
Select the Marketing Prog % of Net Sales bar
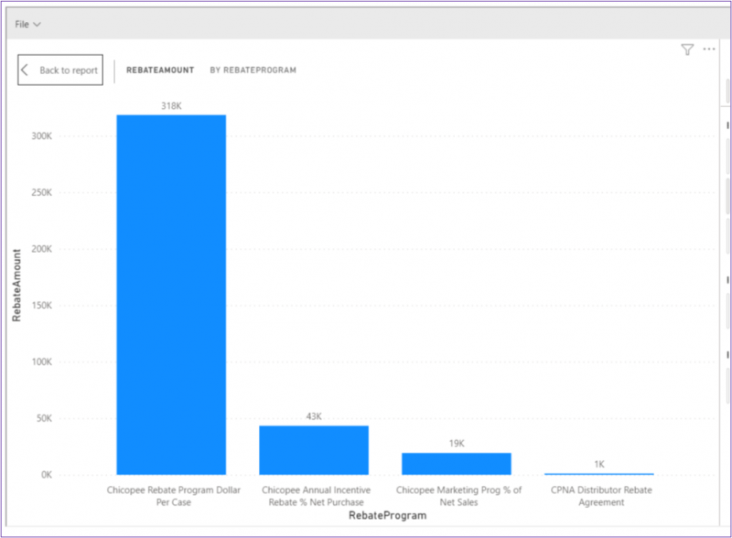point(456,463)
